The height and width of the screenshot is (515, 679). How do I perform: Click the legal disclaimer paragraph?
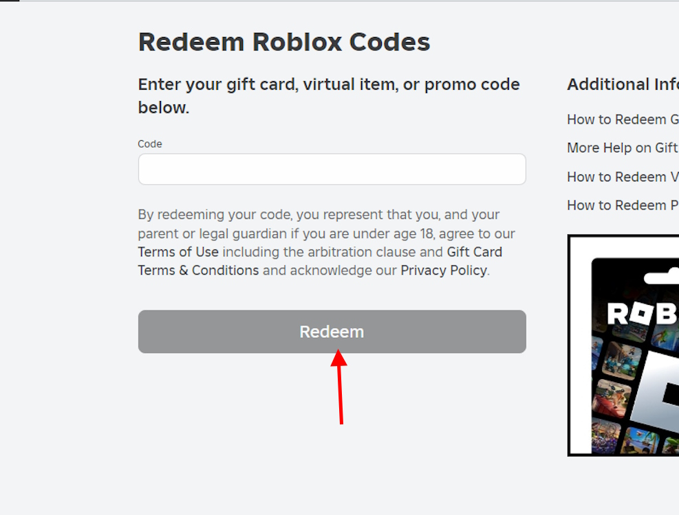326,242
